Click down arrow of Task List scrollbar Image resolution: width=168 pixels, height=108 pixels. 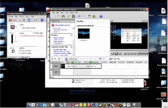pyautogui.click(x=73, y=55)
